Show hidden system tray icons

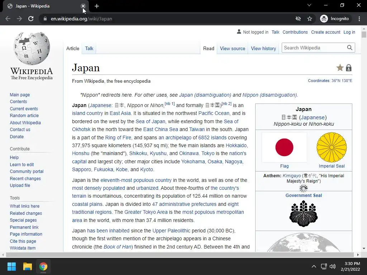314,266
